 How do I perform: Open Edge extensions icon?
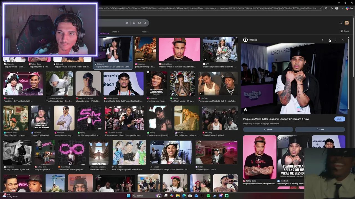(x=326, y=8)
